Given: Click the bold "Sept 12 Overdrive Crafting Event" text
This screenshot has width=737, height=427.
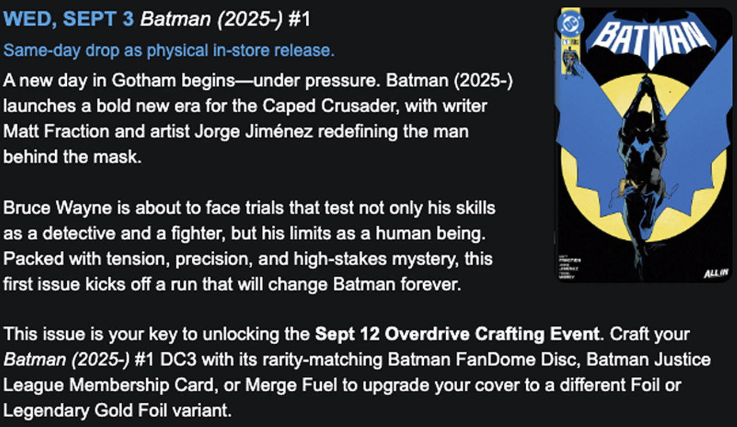Looking at the screenshot, I should (457, 334).
